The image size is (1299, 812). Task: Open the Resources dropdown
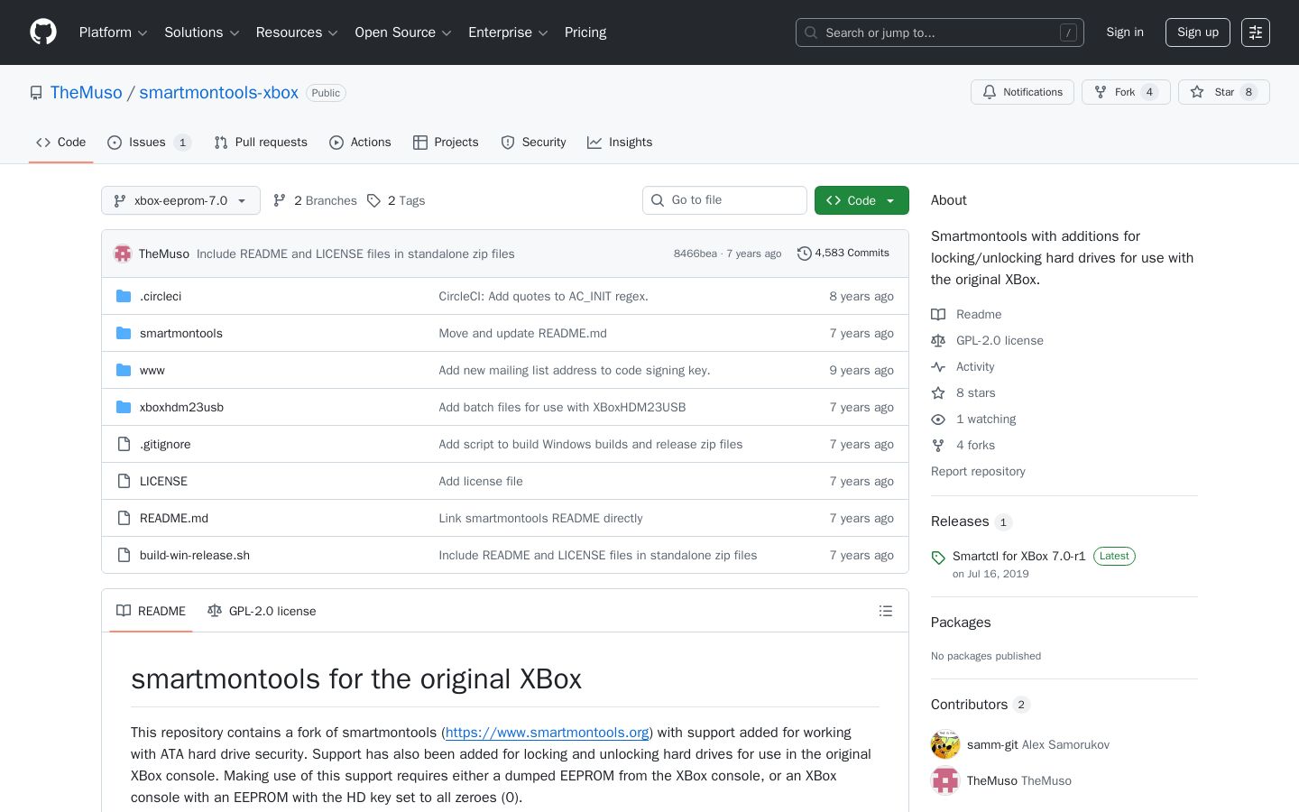tap(297, 32)
